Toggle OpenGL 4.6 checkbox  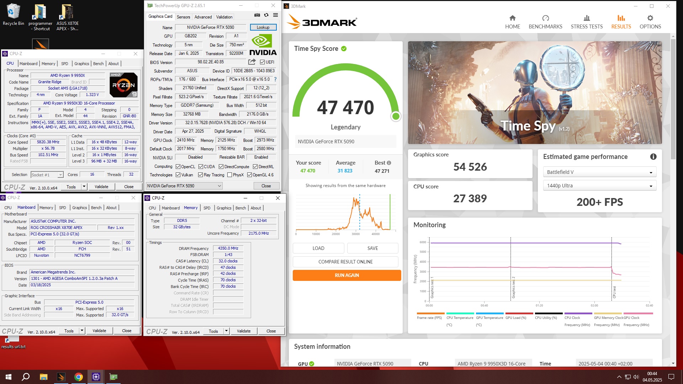[x=249, y=175]
